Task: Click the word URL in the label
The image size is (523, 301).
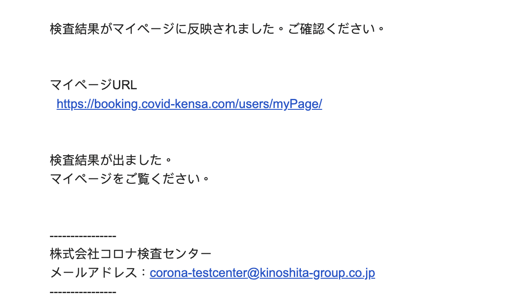Action: click(125, 85)
